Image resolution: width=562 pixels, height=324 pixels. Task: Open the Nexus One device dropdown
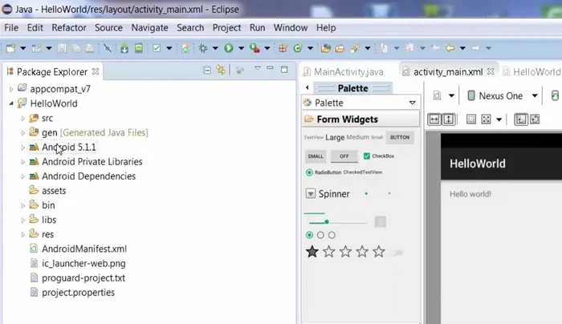535,95
